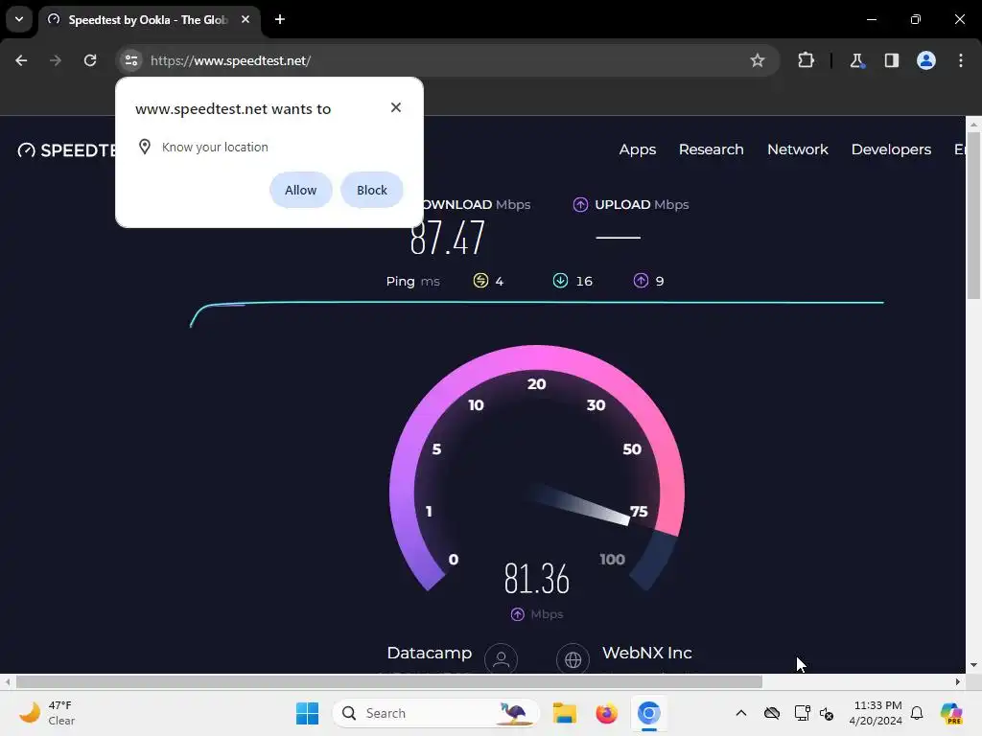The width and height of the screenshot is (982, 736).
Task: Click the upload arrow icon beside UPLOAD
Action: tap(580, 205)
